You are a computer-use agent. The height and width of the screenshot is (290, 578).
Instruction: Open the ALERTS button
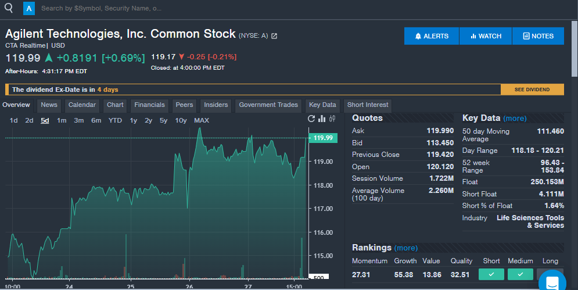pyautogui.click(x=432, y=36)
